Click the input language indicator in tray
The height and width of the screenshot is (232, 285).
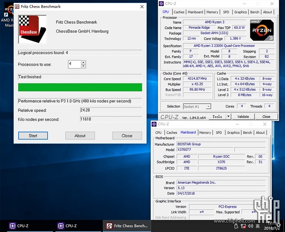(x=258, y=226)
